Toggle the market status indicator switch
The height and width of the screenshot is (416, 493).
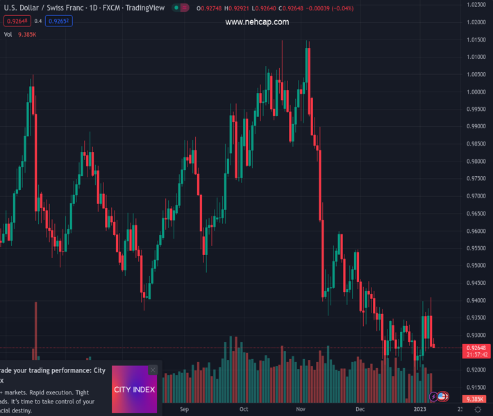(x=181, y=8)
